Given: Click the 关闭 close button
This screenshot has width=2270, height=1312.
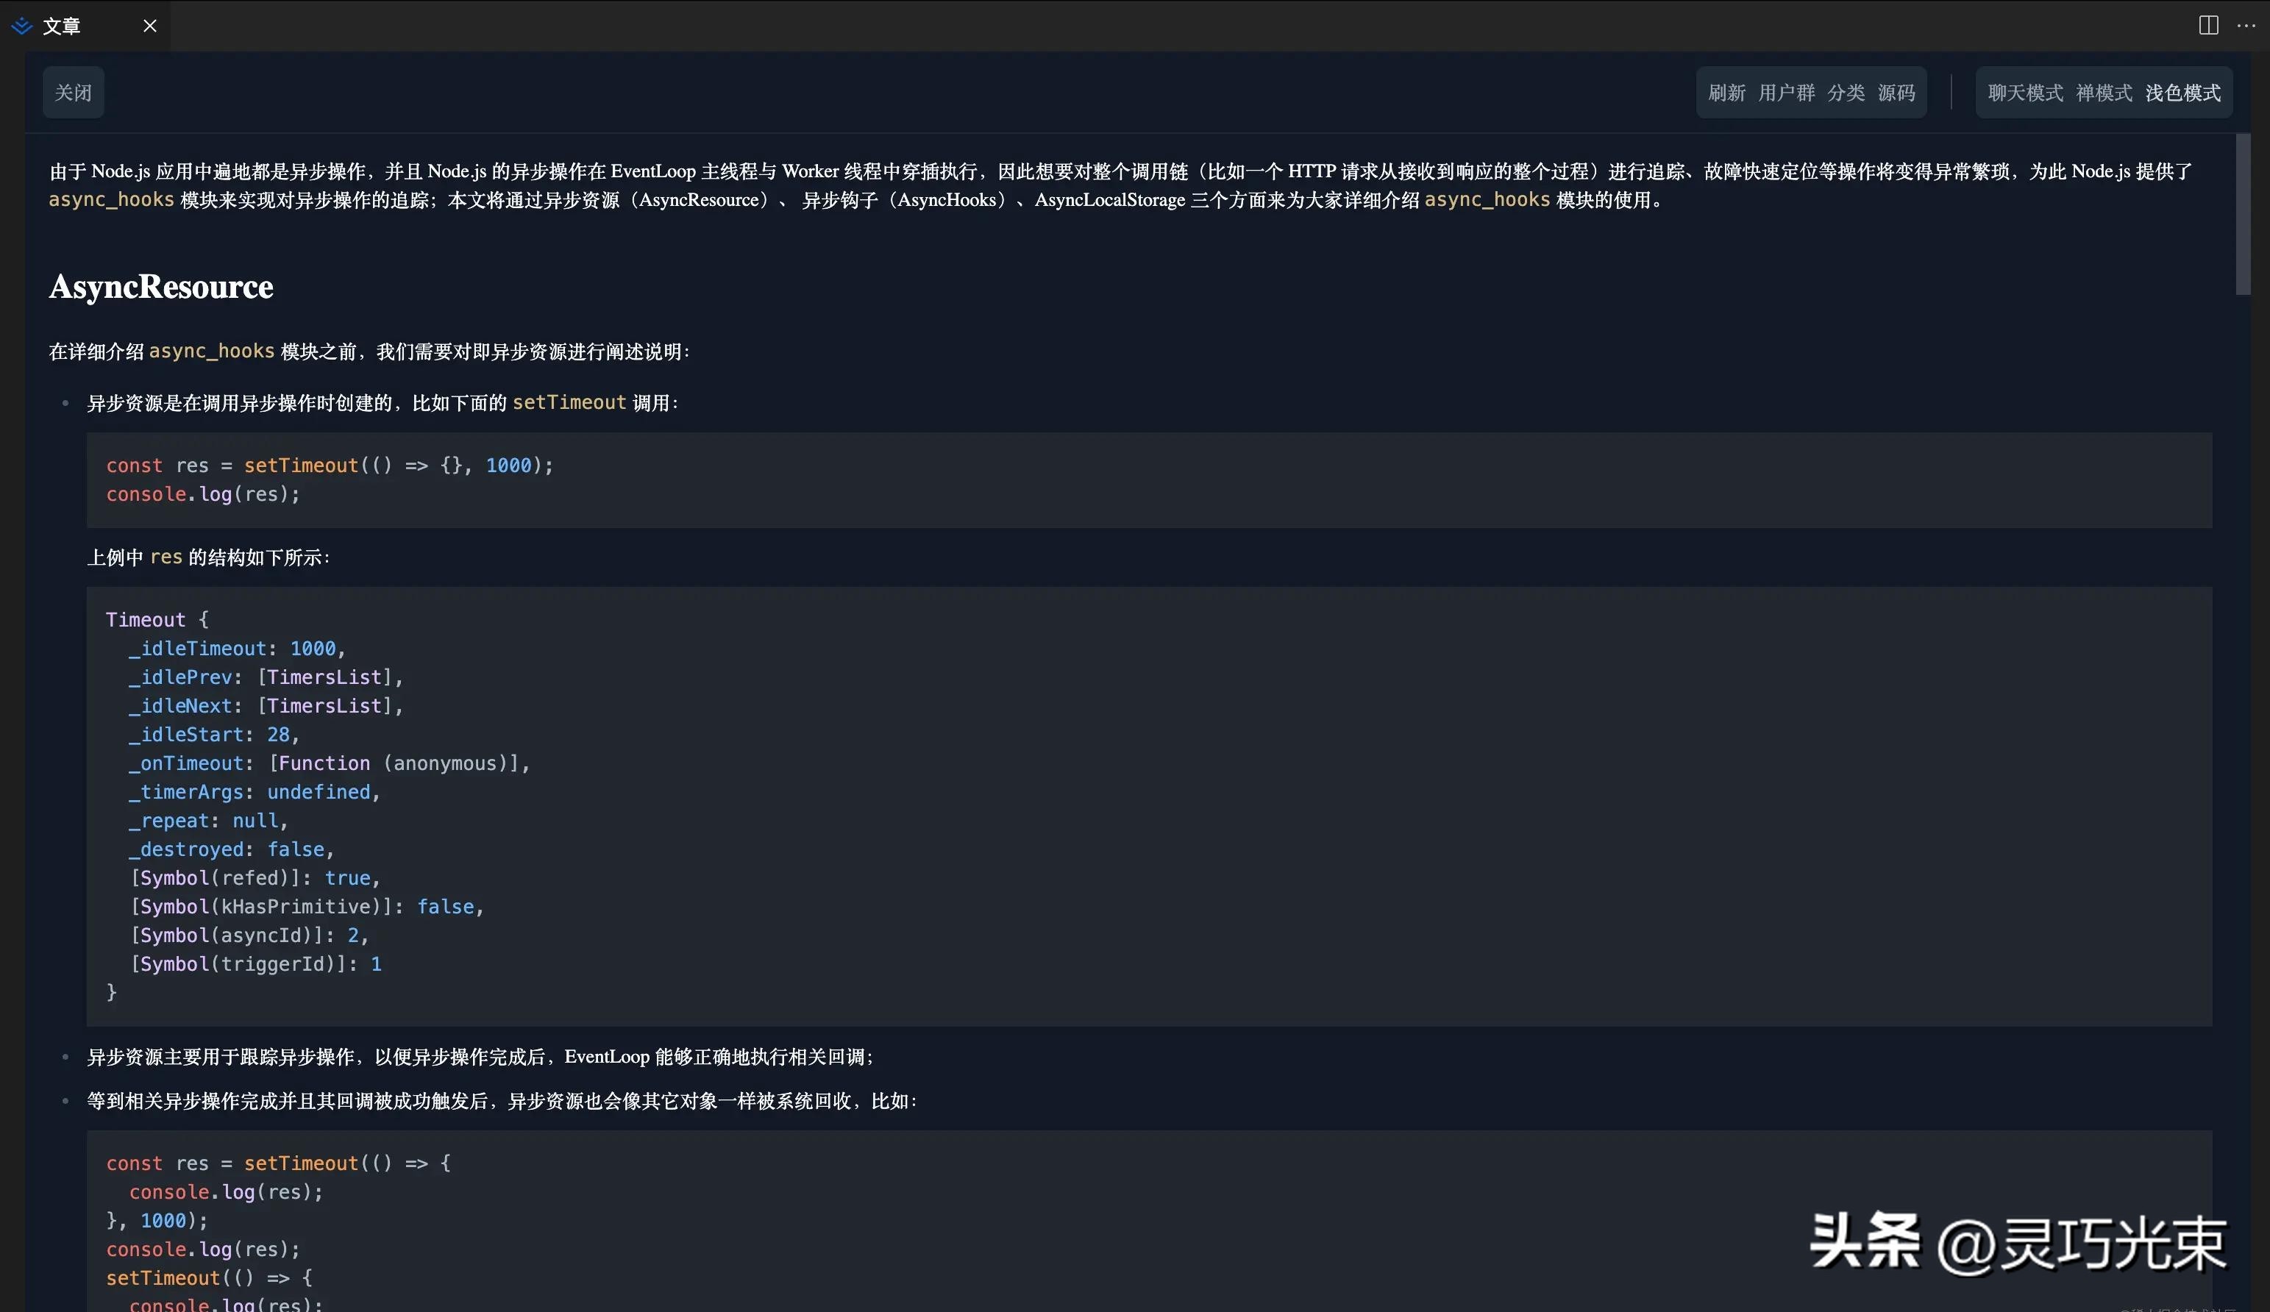Looking at the screenshot, I should coord(73,92).
